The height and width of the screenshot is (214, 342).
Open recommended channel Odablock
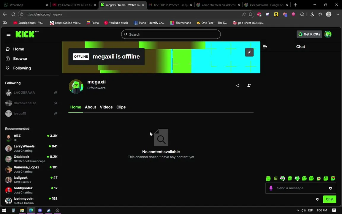[x=31, y=159]
